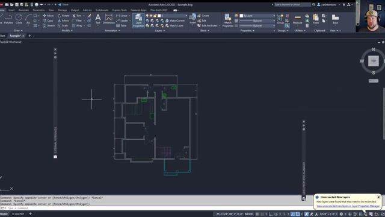385x217 pixels.
Task: Choose the Leader annotation tool
Action: click(x=122, y=20)
